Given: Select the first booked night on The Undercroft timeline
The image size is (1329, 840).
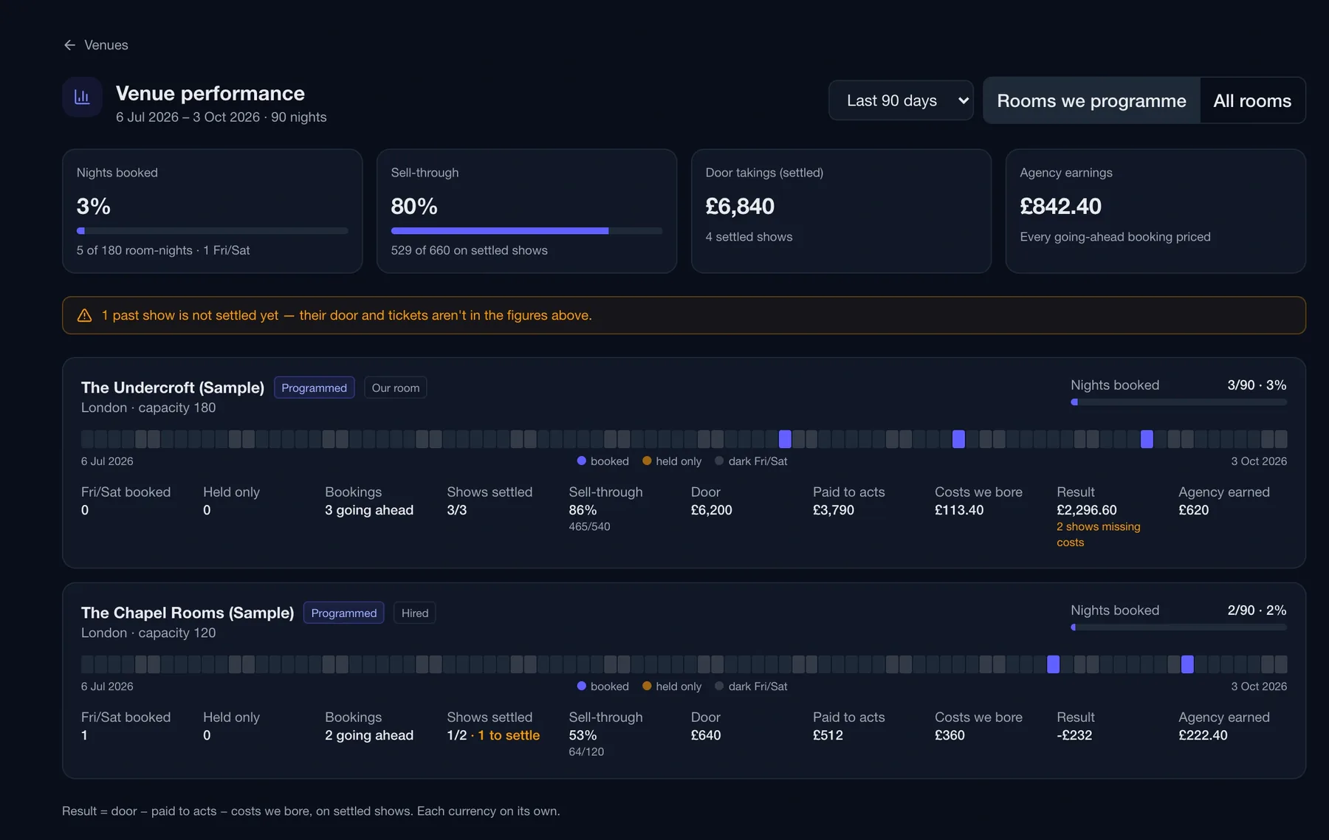Looking at the screenshot, I should pyautogui.click(x=785, y=439).
